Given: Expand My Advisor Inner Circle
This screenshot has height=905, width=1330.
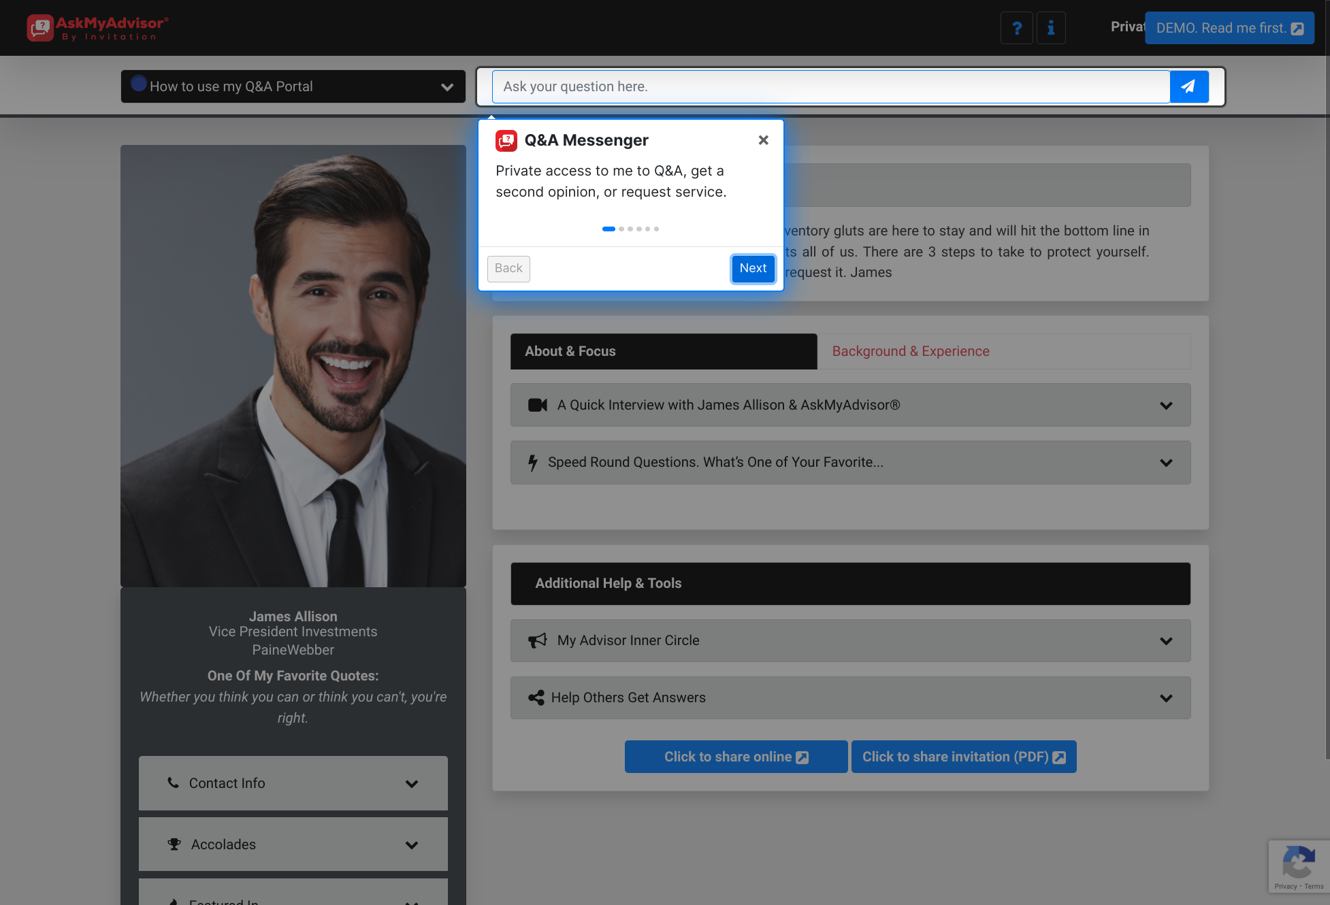Looking at the screenshot, I should pos(851,640).
